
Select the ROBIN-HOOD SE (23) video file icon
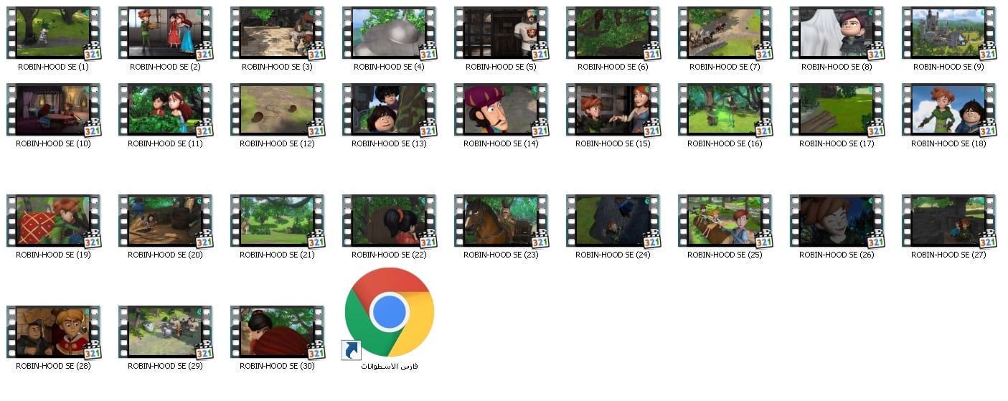[x=501, y=221]
